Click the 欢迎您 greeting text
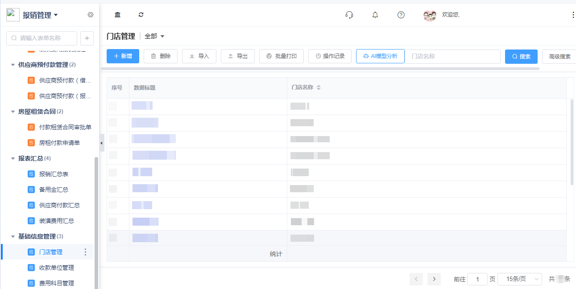 pos(451,15)
